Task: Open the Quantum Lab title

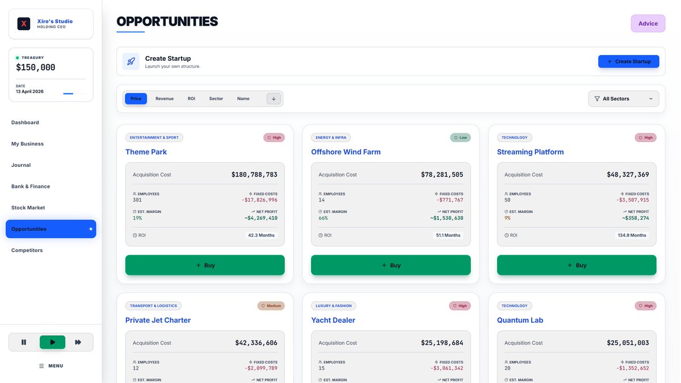Action: click(x=520, y=321)
